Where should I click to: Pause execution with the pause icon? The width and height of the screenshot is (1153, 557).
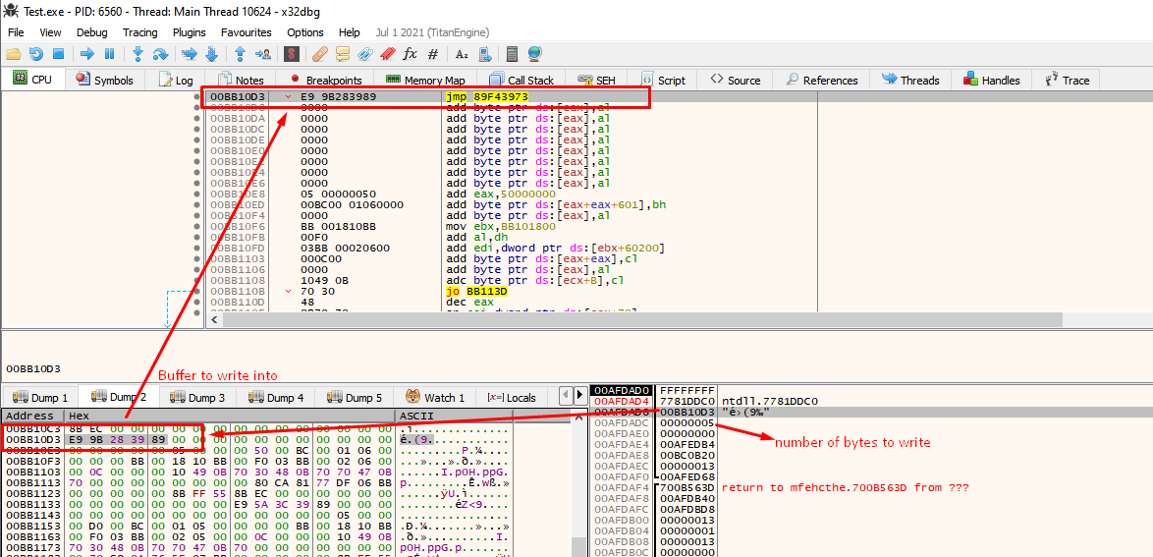[x=109, y=54]
